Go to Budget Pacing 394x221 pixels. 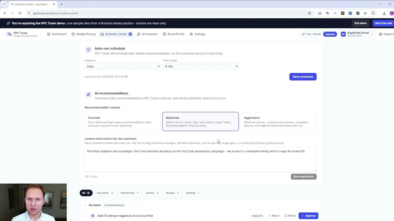83,34
